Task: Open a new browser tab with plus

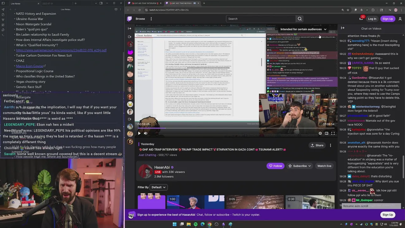Action: coord(204,3)
